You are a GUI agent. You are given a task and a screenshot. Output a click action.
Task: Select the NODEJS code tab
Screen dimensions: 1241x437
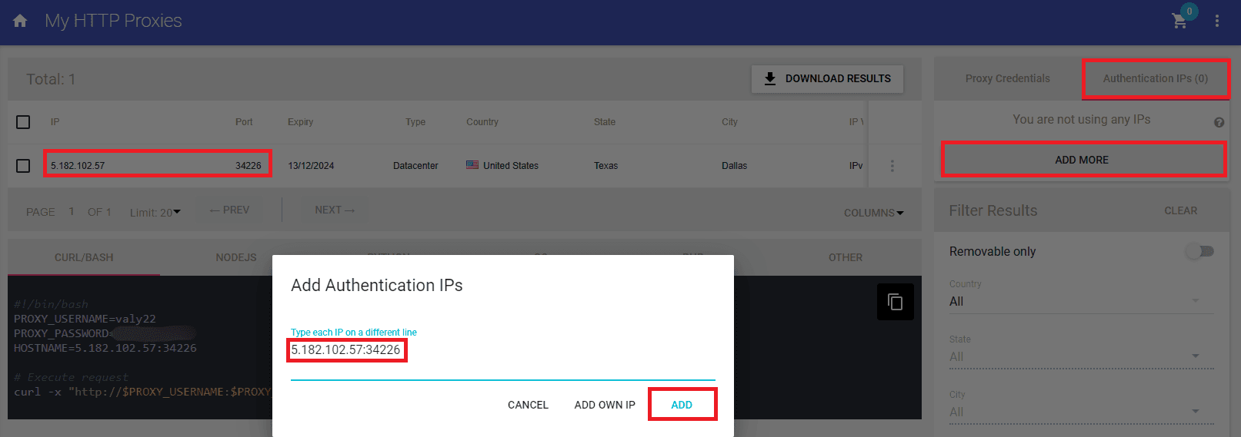pyautogui.click(x=236, y=257)
